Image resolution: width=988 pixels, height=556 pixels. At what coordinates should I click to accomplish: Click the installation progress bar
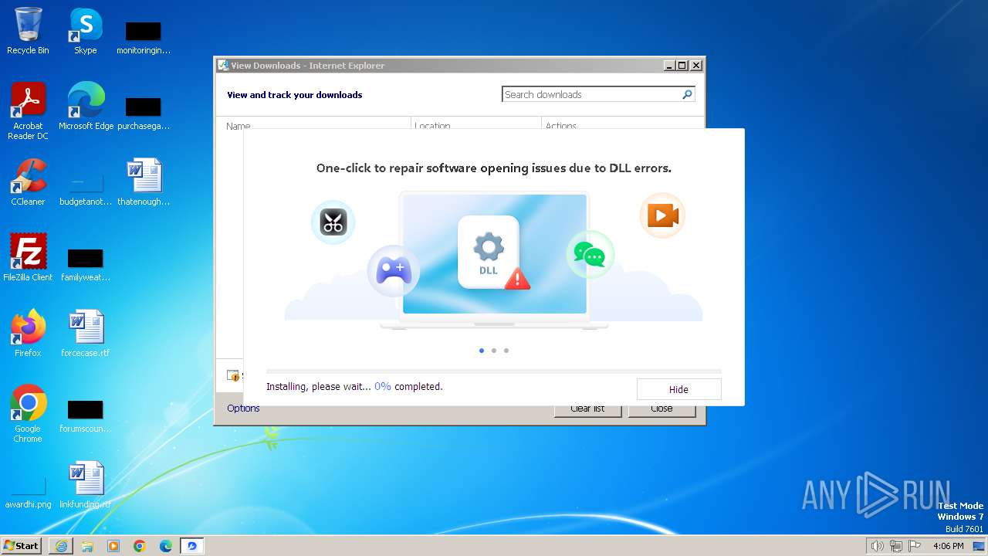(x=494, y=371)
